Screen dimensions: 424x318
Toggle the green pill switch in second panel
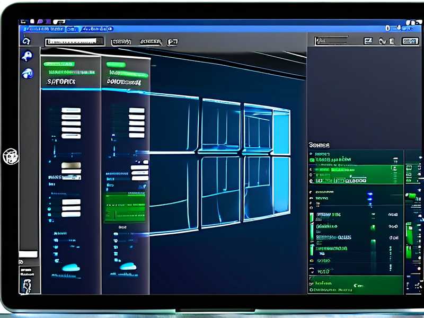pos(116,64)
